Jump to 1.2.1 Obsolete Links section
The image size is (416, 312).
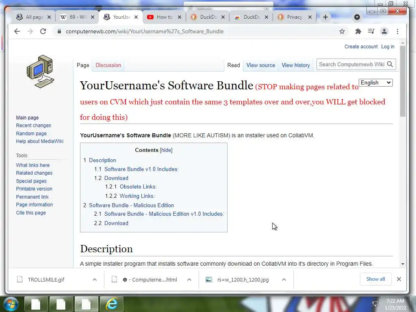coord(131,186)
